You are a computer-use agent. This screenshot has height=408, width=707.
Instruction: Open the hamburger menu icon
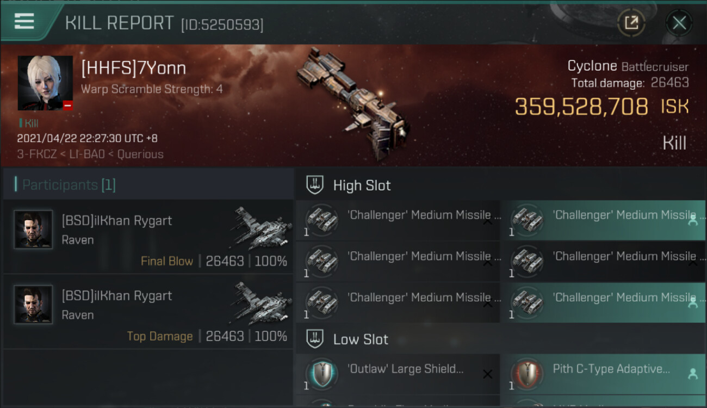(x=24, y=21)
